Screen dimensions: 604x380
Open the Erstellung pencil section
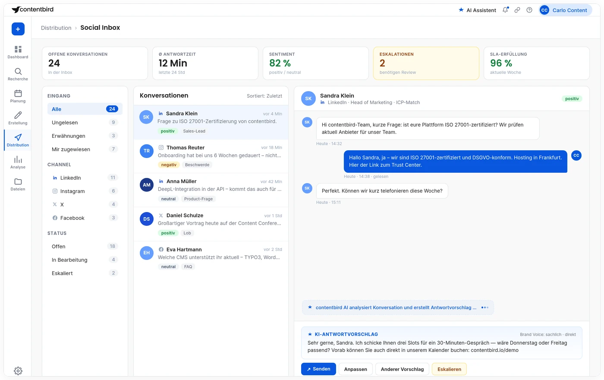(18, 118)
